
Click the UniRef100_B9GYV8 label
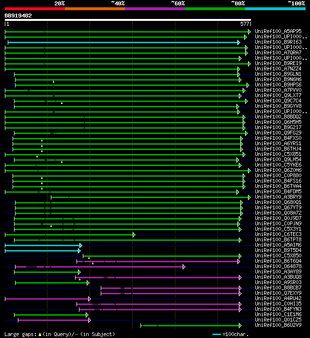pos(278,106)
